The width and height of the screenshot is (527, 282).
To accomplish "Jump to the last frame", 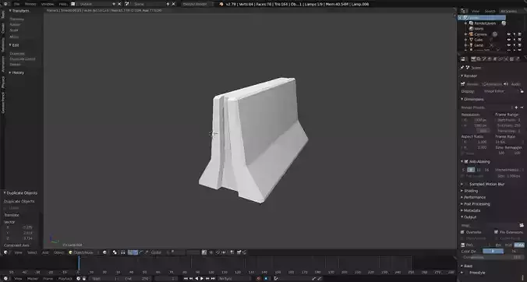I will [x=213, y=278].
